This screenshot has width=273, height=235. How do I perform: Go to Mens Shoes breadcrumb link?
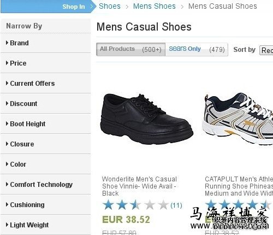[x=155, y=6]
